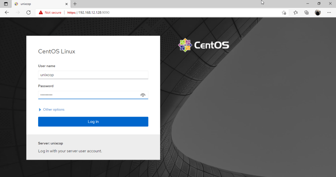Close the unixcop tab

(66, 4)
